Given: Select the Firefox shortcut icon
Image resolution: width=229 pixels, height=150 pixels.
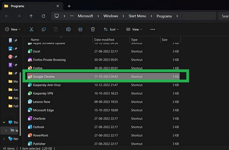Looking at the screenshot, I should pos(30,68).
